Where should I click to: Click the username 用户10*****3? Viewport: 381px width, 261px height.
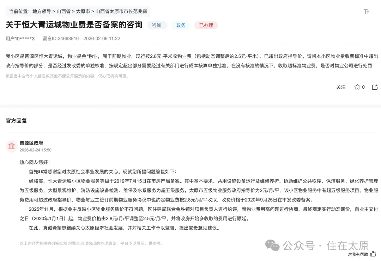20,39
